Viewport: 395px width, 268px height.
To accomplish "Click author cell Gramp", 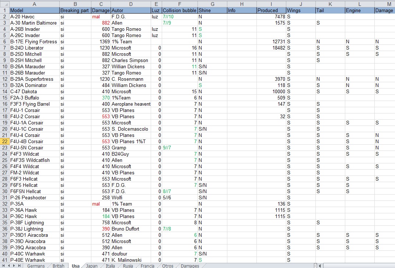I will pos(131,148).
